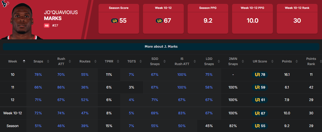Open the More about J. Marks banner
322x132 pixels.
click(x=161, y=47)
